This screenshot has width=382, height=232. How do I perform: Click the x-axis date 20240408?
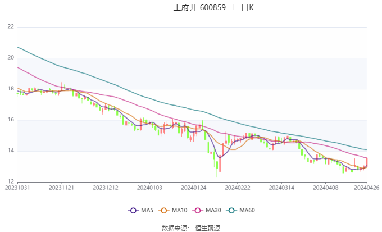tap(325, 188)
